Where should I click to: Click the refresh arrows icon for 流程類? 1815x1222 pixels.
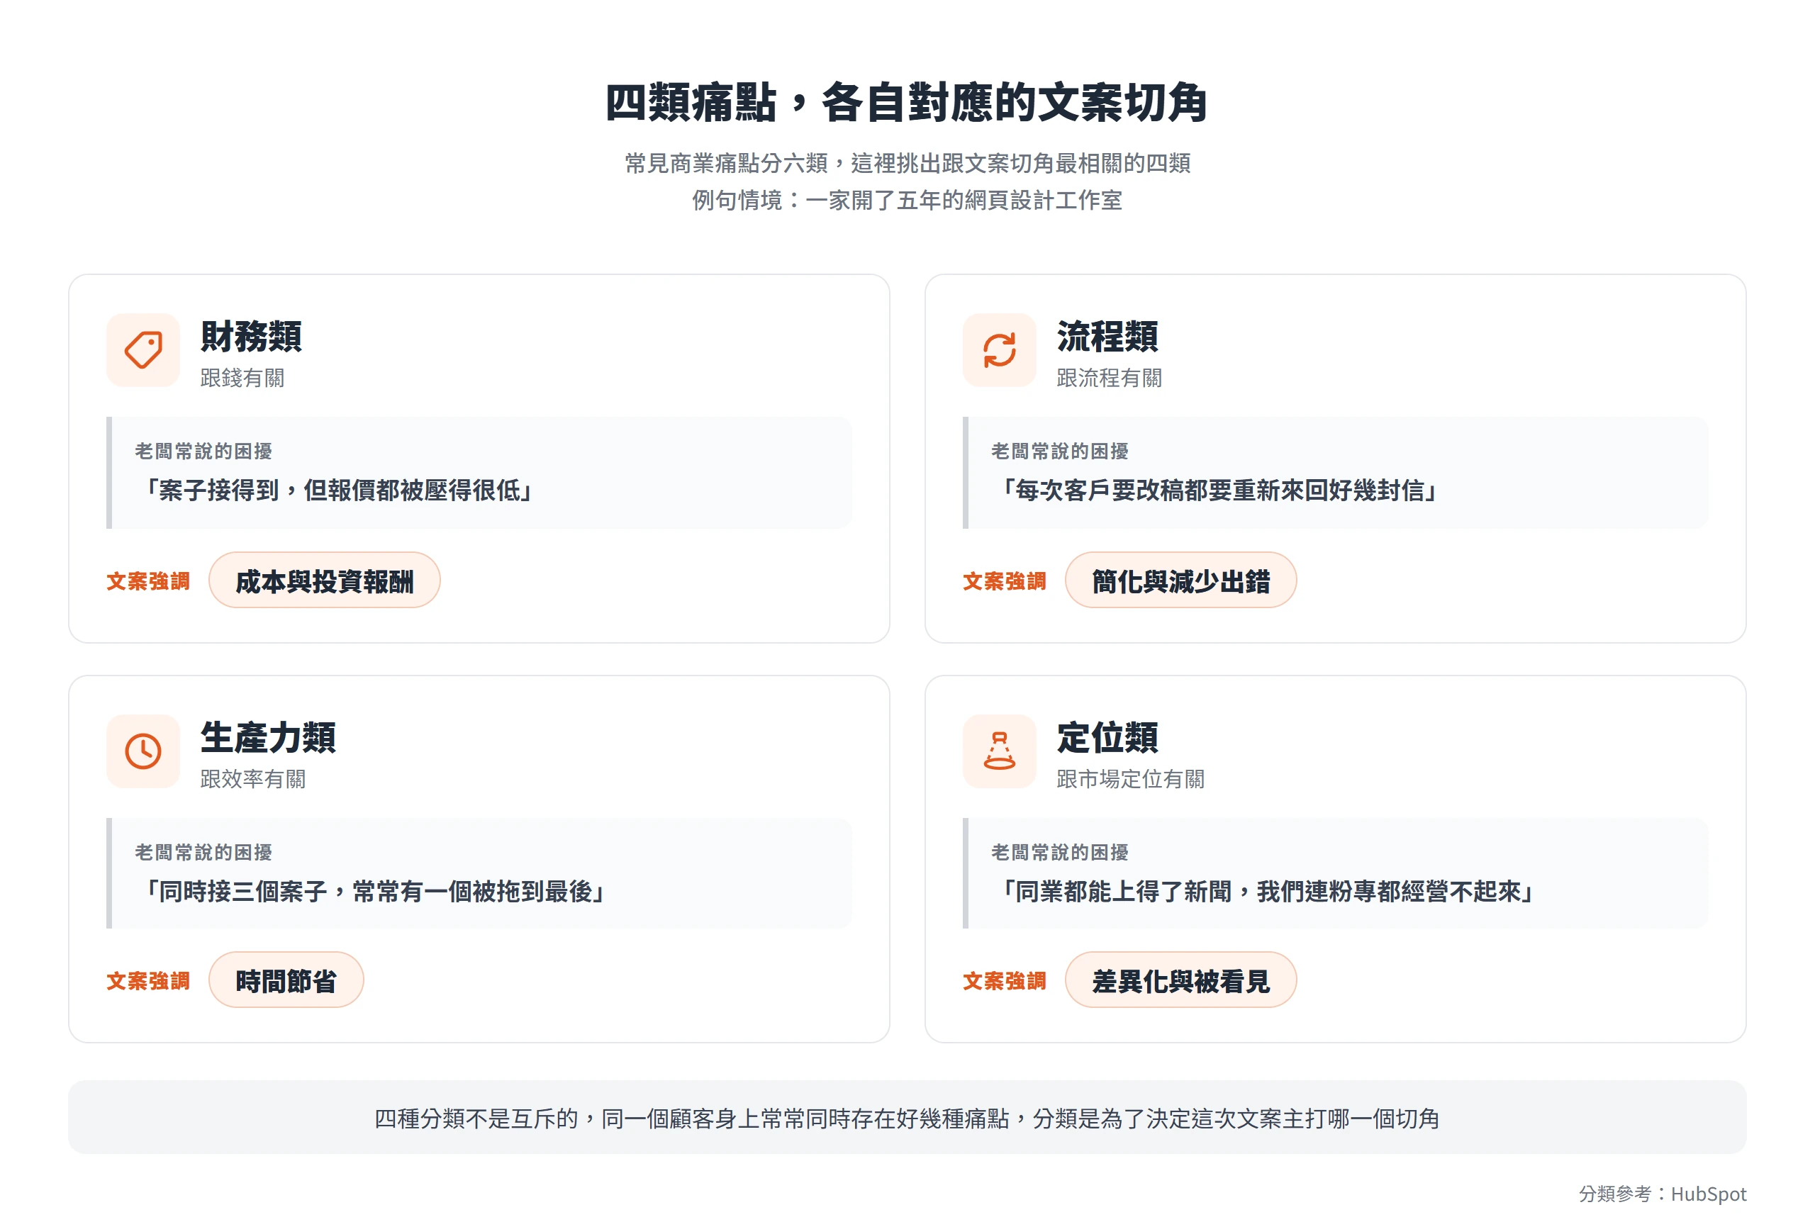pyautogui.click(x=999, y=350)
